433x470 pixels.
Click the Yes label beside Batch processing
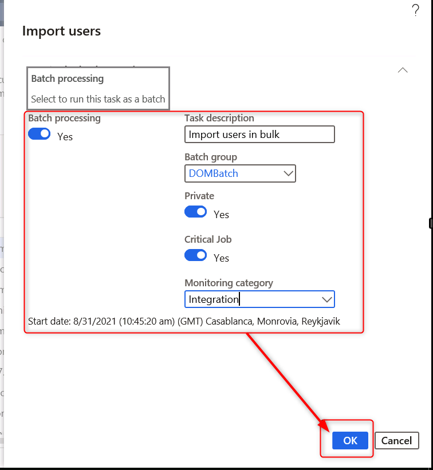pos(65,137)
